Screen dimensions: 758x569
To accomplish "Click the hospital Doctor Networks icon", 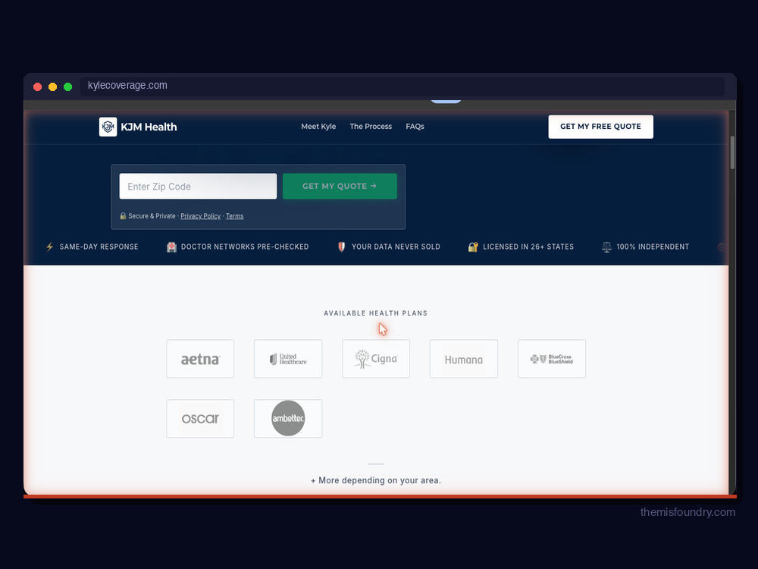I will click(x=171, y=247).
